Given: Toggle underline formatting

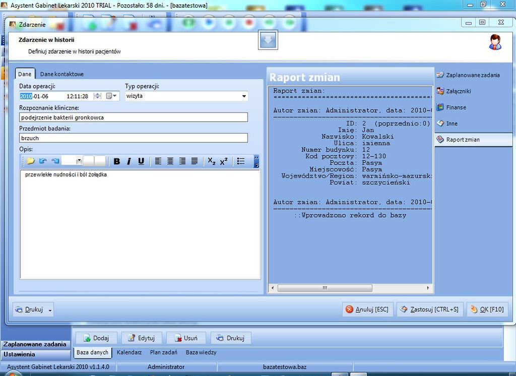Looking at the screenshot, I should click(141, 161).
